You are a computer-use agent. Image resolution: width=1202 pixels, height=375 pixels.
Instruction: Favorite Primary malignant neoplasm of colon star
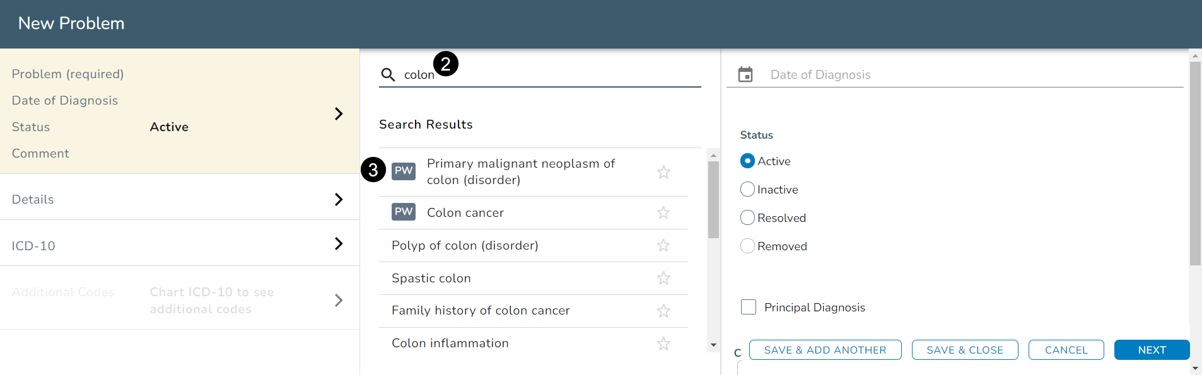(663, 172)
